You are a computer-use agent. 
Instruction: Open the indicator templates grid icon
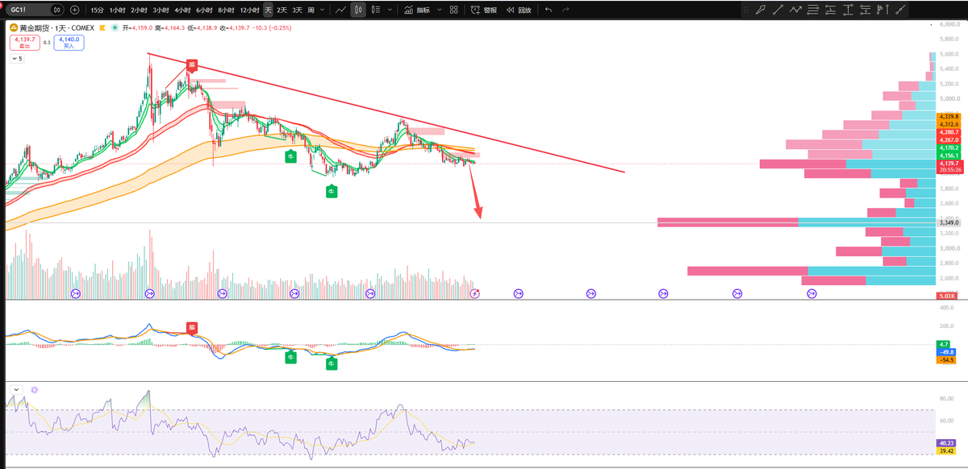coord(454,10)
